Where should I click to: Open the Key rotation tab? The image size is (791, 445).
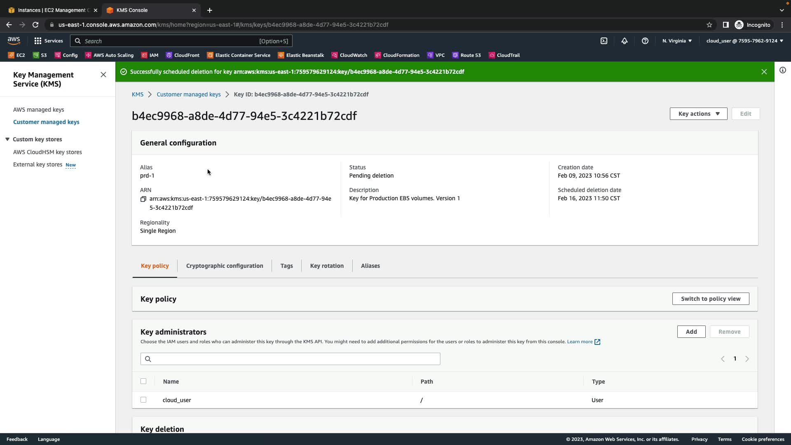[327, 266]
